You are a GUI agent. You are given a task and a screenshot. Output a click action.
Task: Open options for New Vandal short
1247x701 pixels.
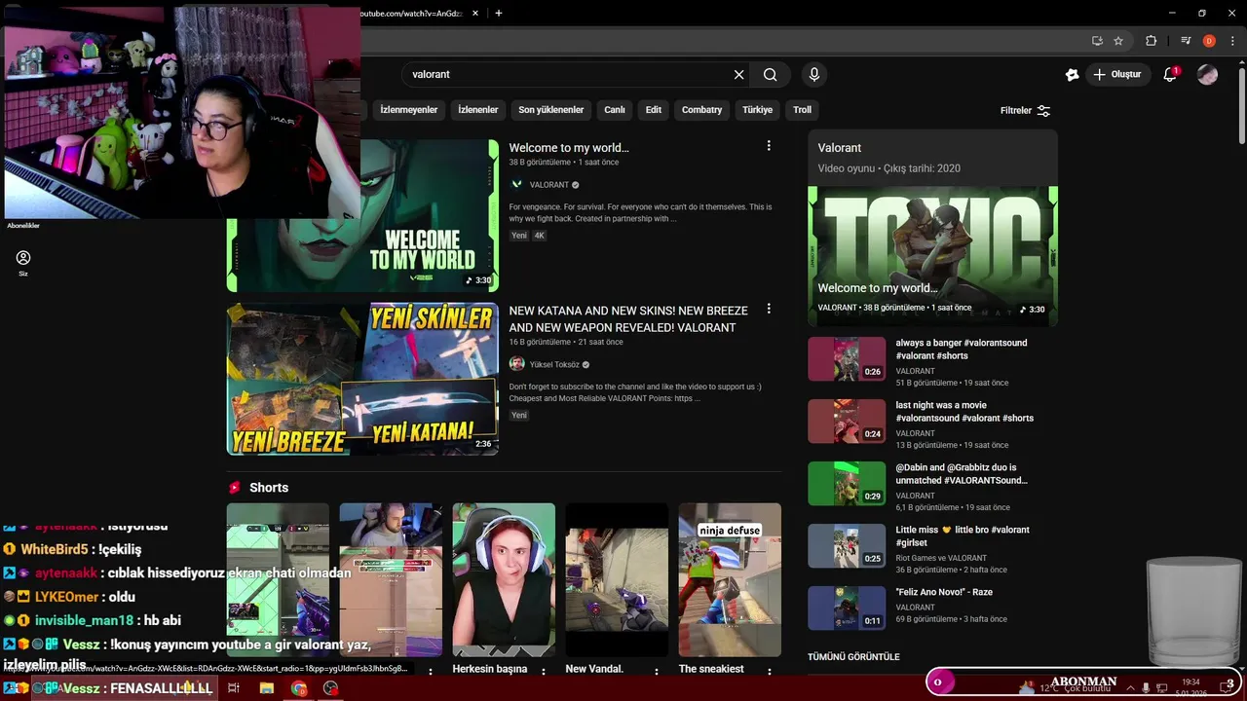tap(657, 671)
